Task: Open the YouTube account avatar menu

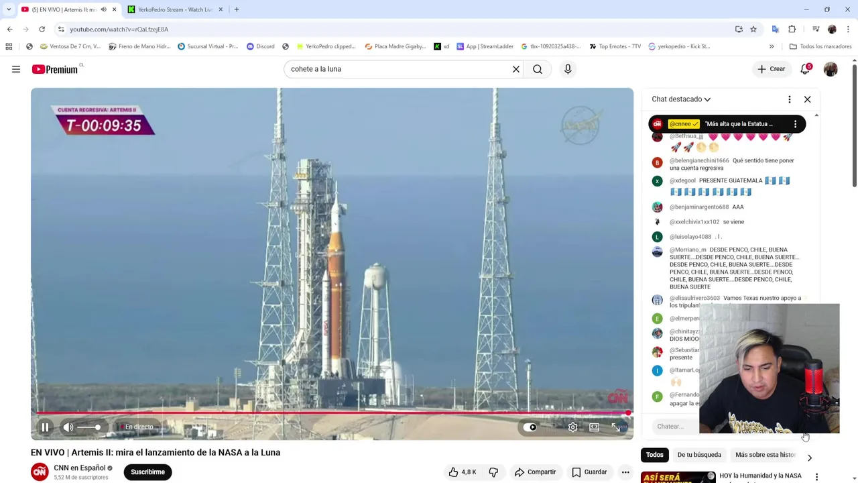Action: 831,69
